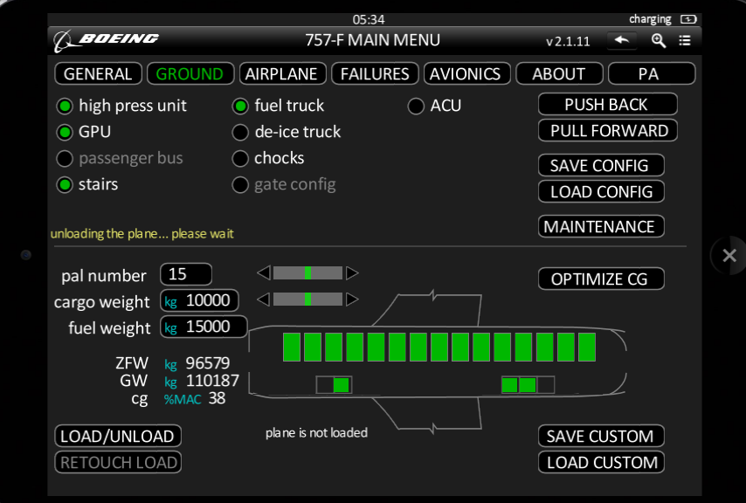Increase pal number with right arrow
The width and height of the screenshot is (746, 503).
click(352, 272)
